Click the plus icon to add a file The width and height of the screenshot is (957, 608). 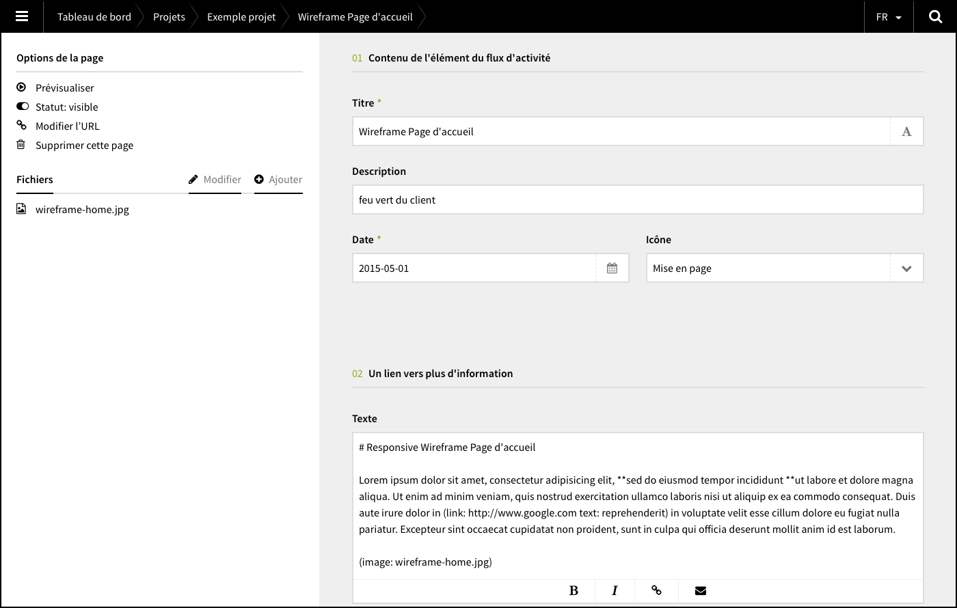(x=259, y=179)
